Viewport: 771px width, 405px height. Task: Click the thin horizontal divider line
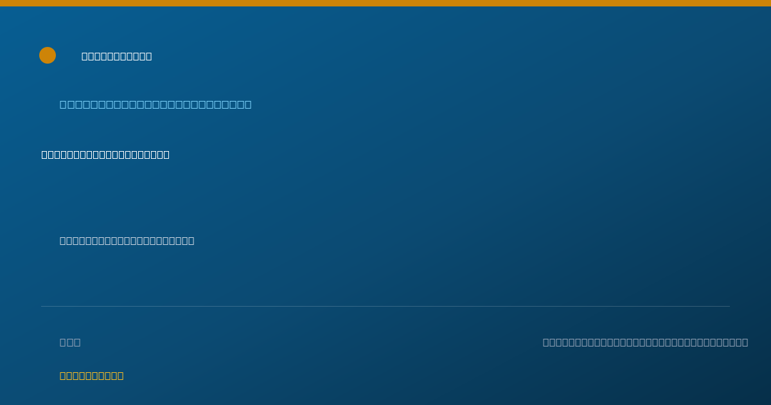pos(385,306)
